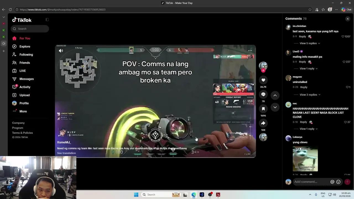Expand 'View 2 replies' under mugzee's comment

[310, 95]
